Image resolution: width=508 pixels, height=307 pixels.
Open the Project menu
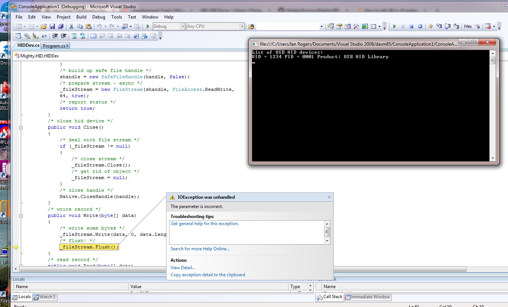(63, 17)
